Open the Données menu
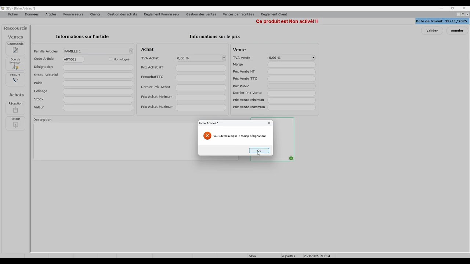The width and height of the screenshot is (470, 264). [x=32, y=14]
